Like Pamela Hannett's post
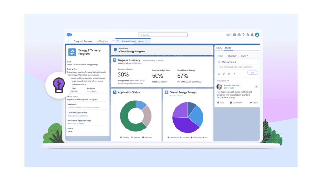Viewport: 322px width, 181px height. [x=220, y=102]
